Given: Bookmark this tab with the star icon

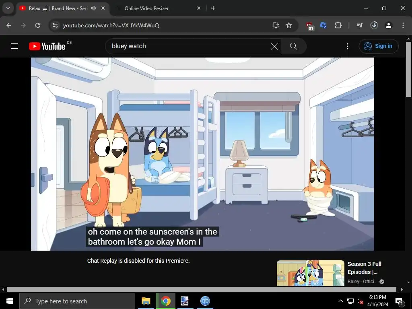Looking at the screenshot, I should click(289, 25).
